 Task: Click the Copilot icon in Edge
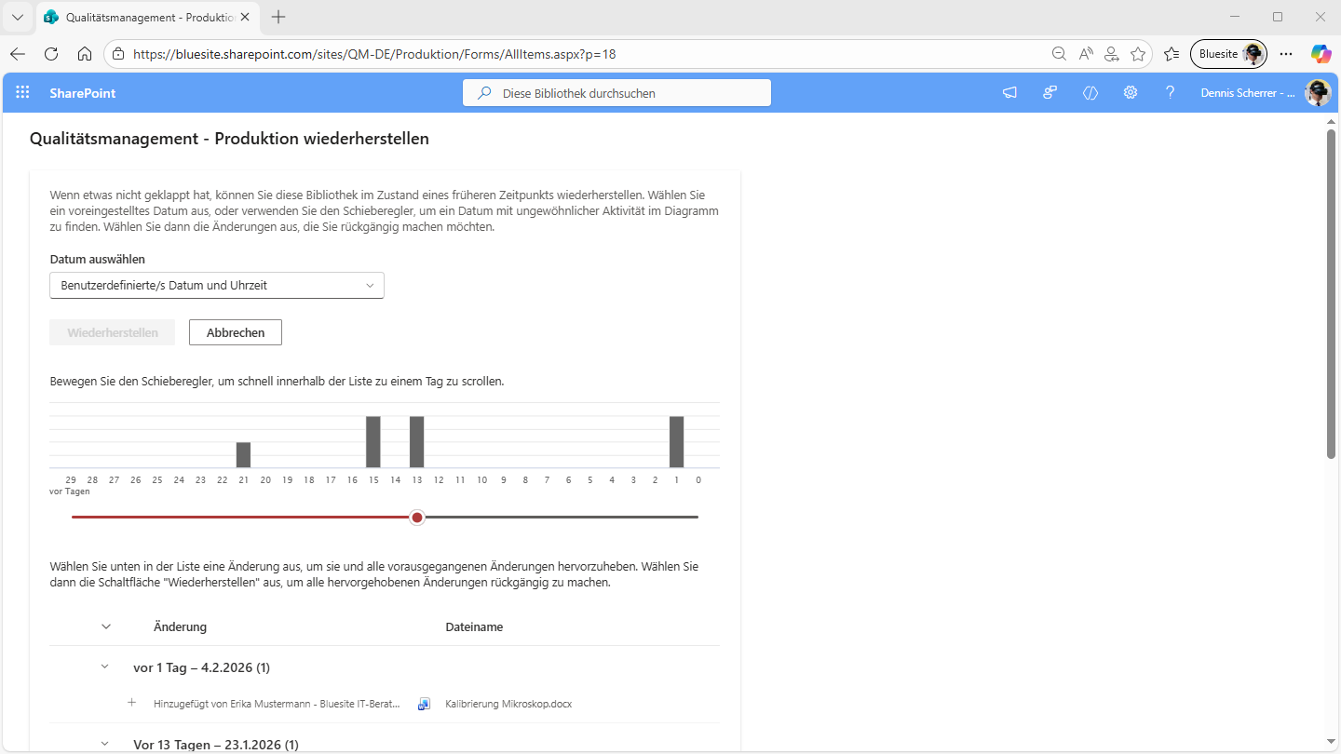pos(1321,54)
